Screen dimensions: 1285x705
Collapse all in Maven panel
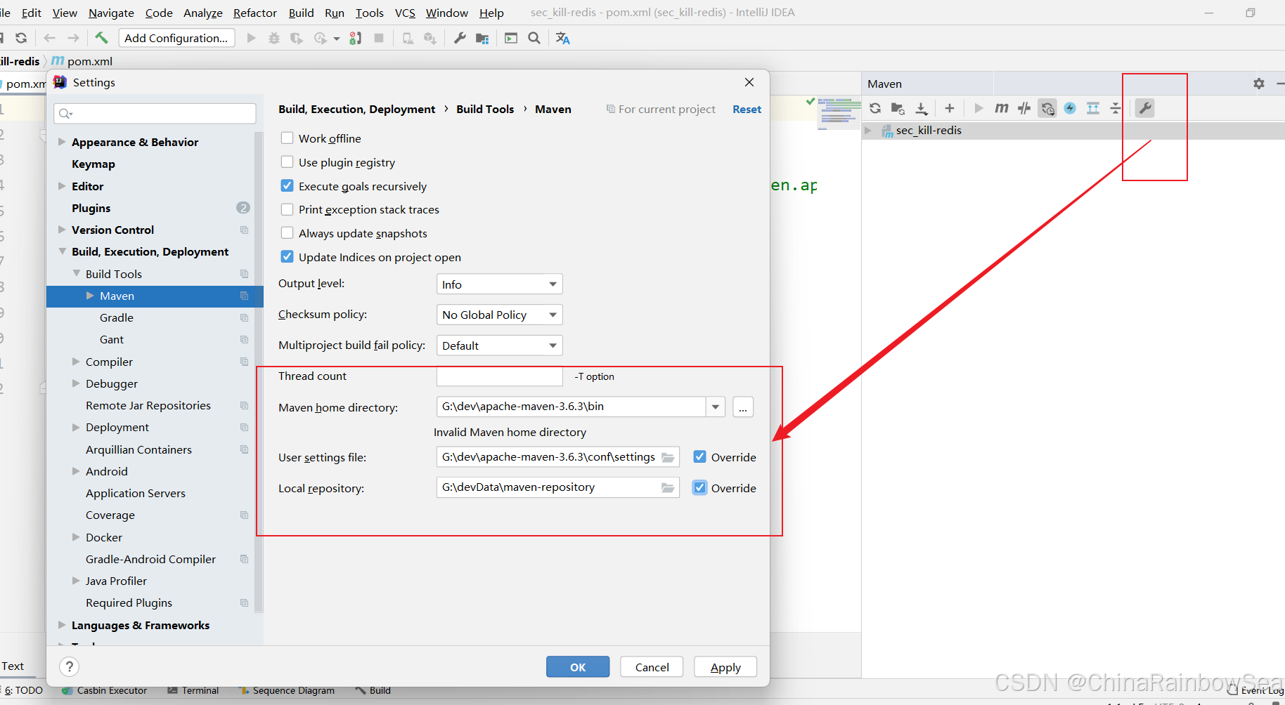(x=1116, y=108)
